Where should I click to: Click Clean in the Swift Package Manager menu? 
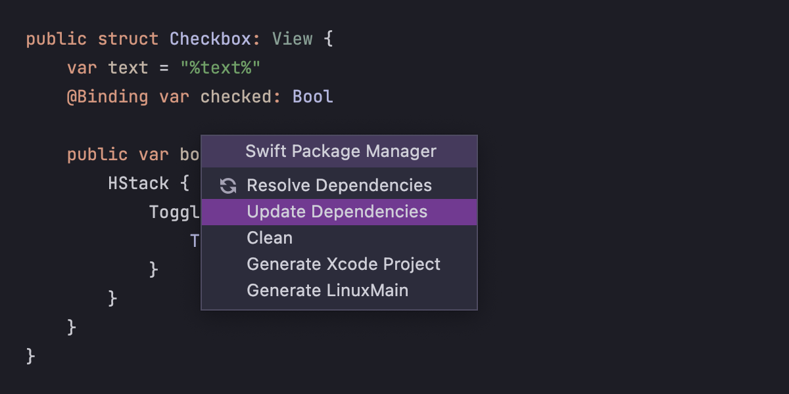[269, 238]
